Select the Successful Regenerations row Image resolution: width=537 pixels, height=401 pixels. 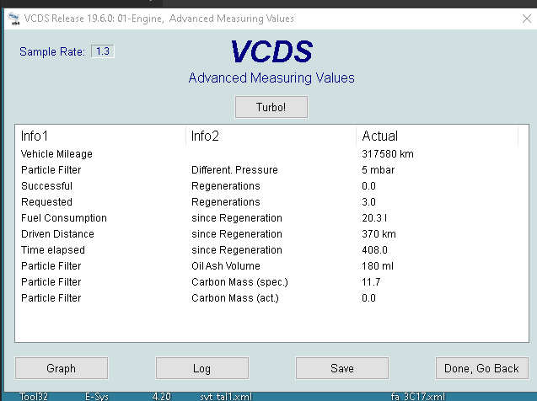pos(46,186)
